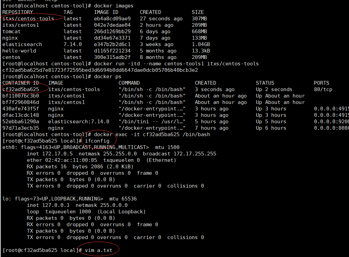This screenshot has height=257, width=349.
Task: Select image ID 266d1269bb29
Action: [112, 31]
